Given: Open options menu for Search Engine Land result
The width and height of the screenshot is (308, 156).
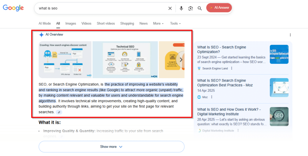Looking at the screenshot, I should pos(232,68).
